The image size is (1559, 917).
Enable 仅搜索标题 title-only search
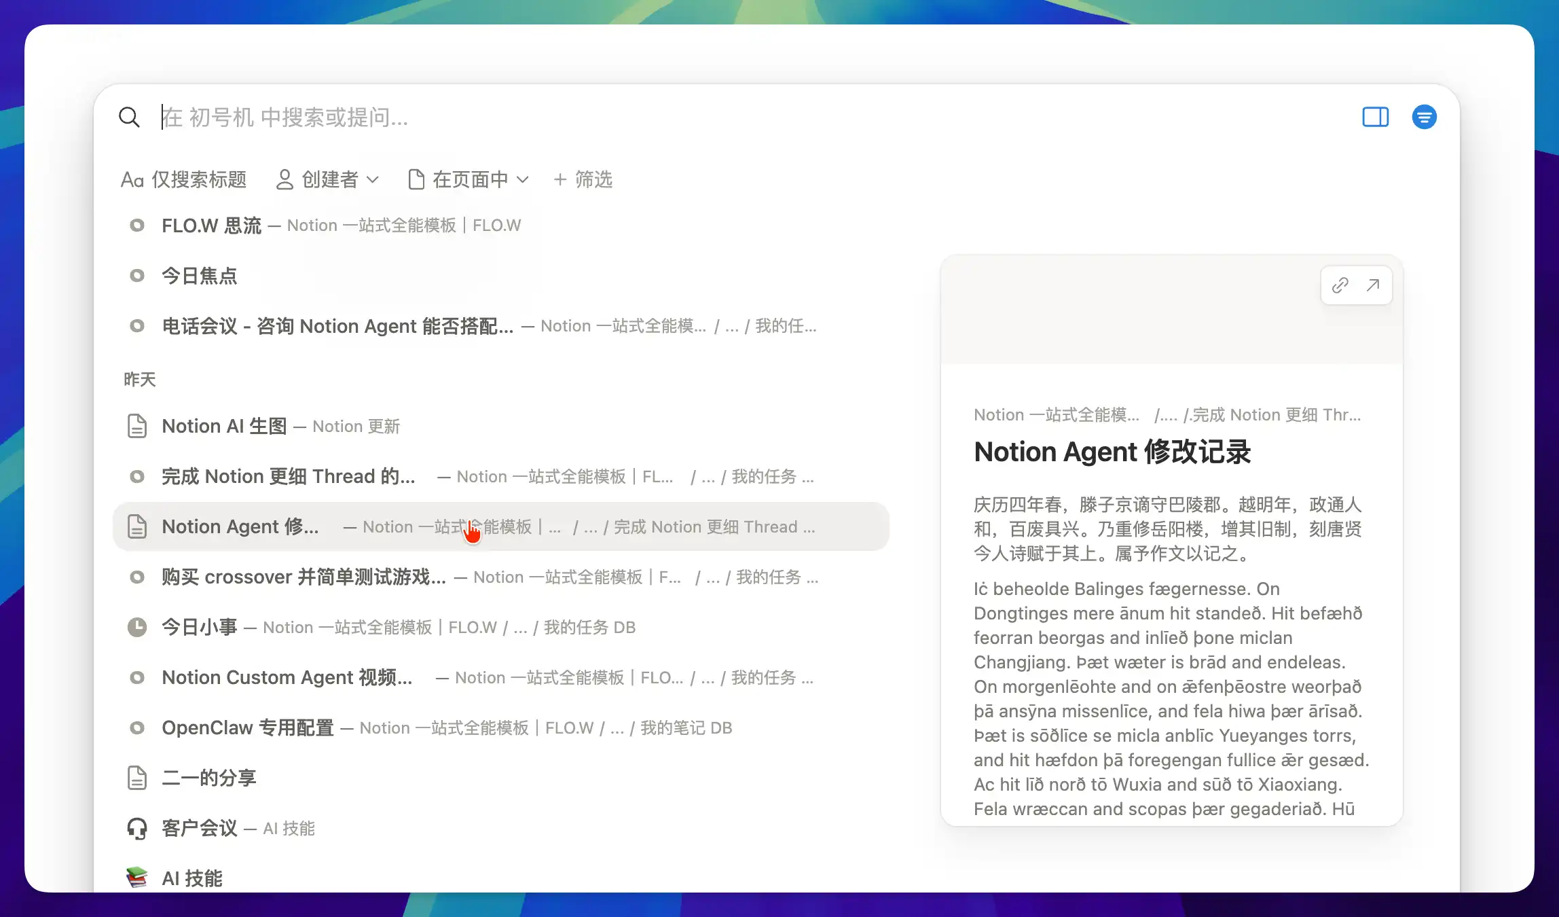[x=184, y=179]
